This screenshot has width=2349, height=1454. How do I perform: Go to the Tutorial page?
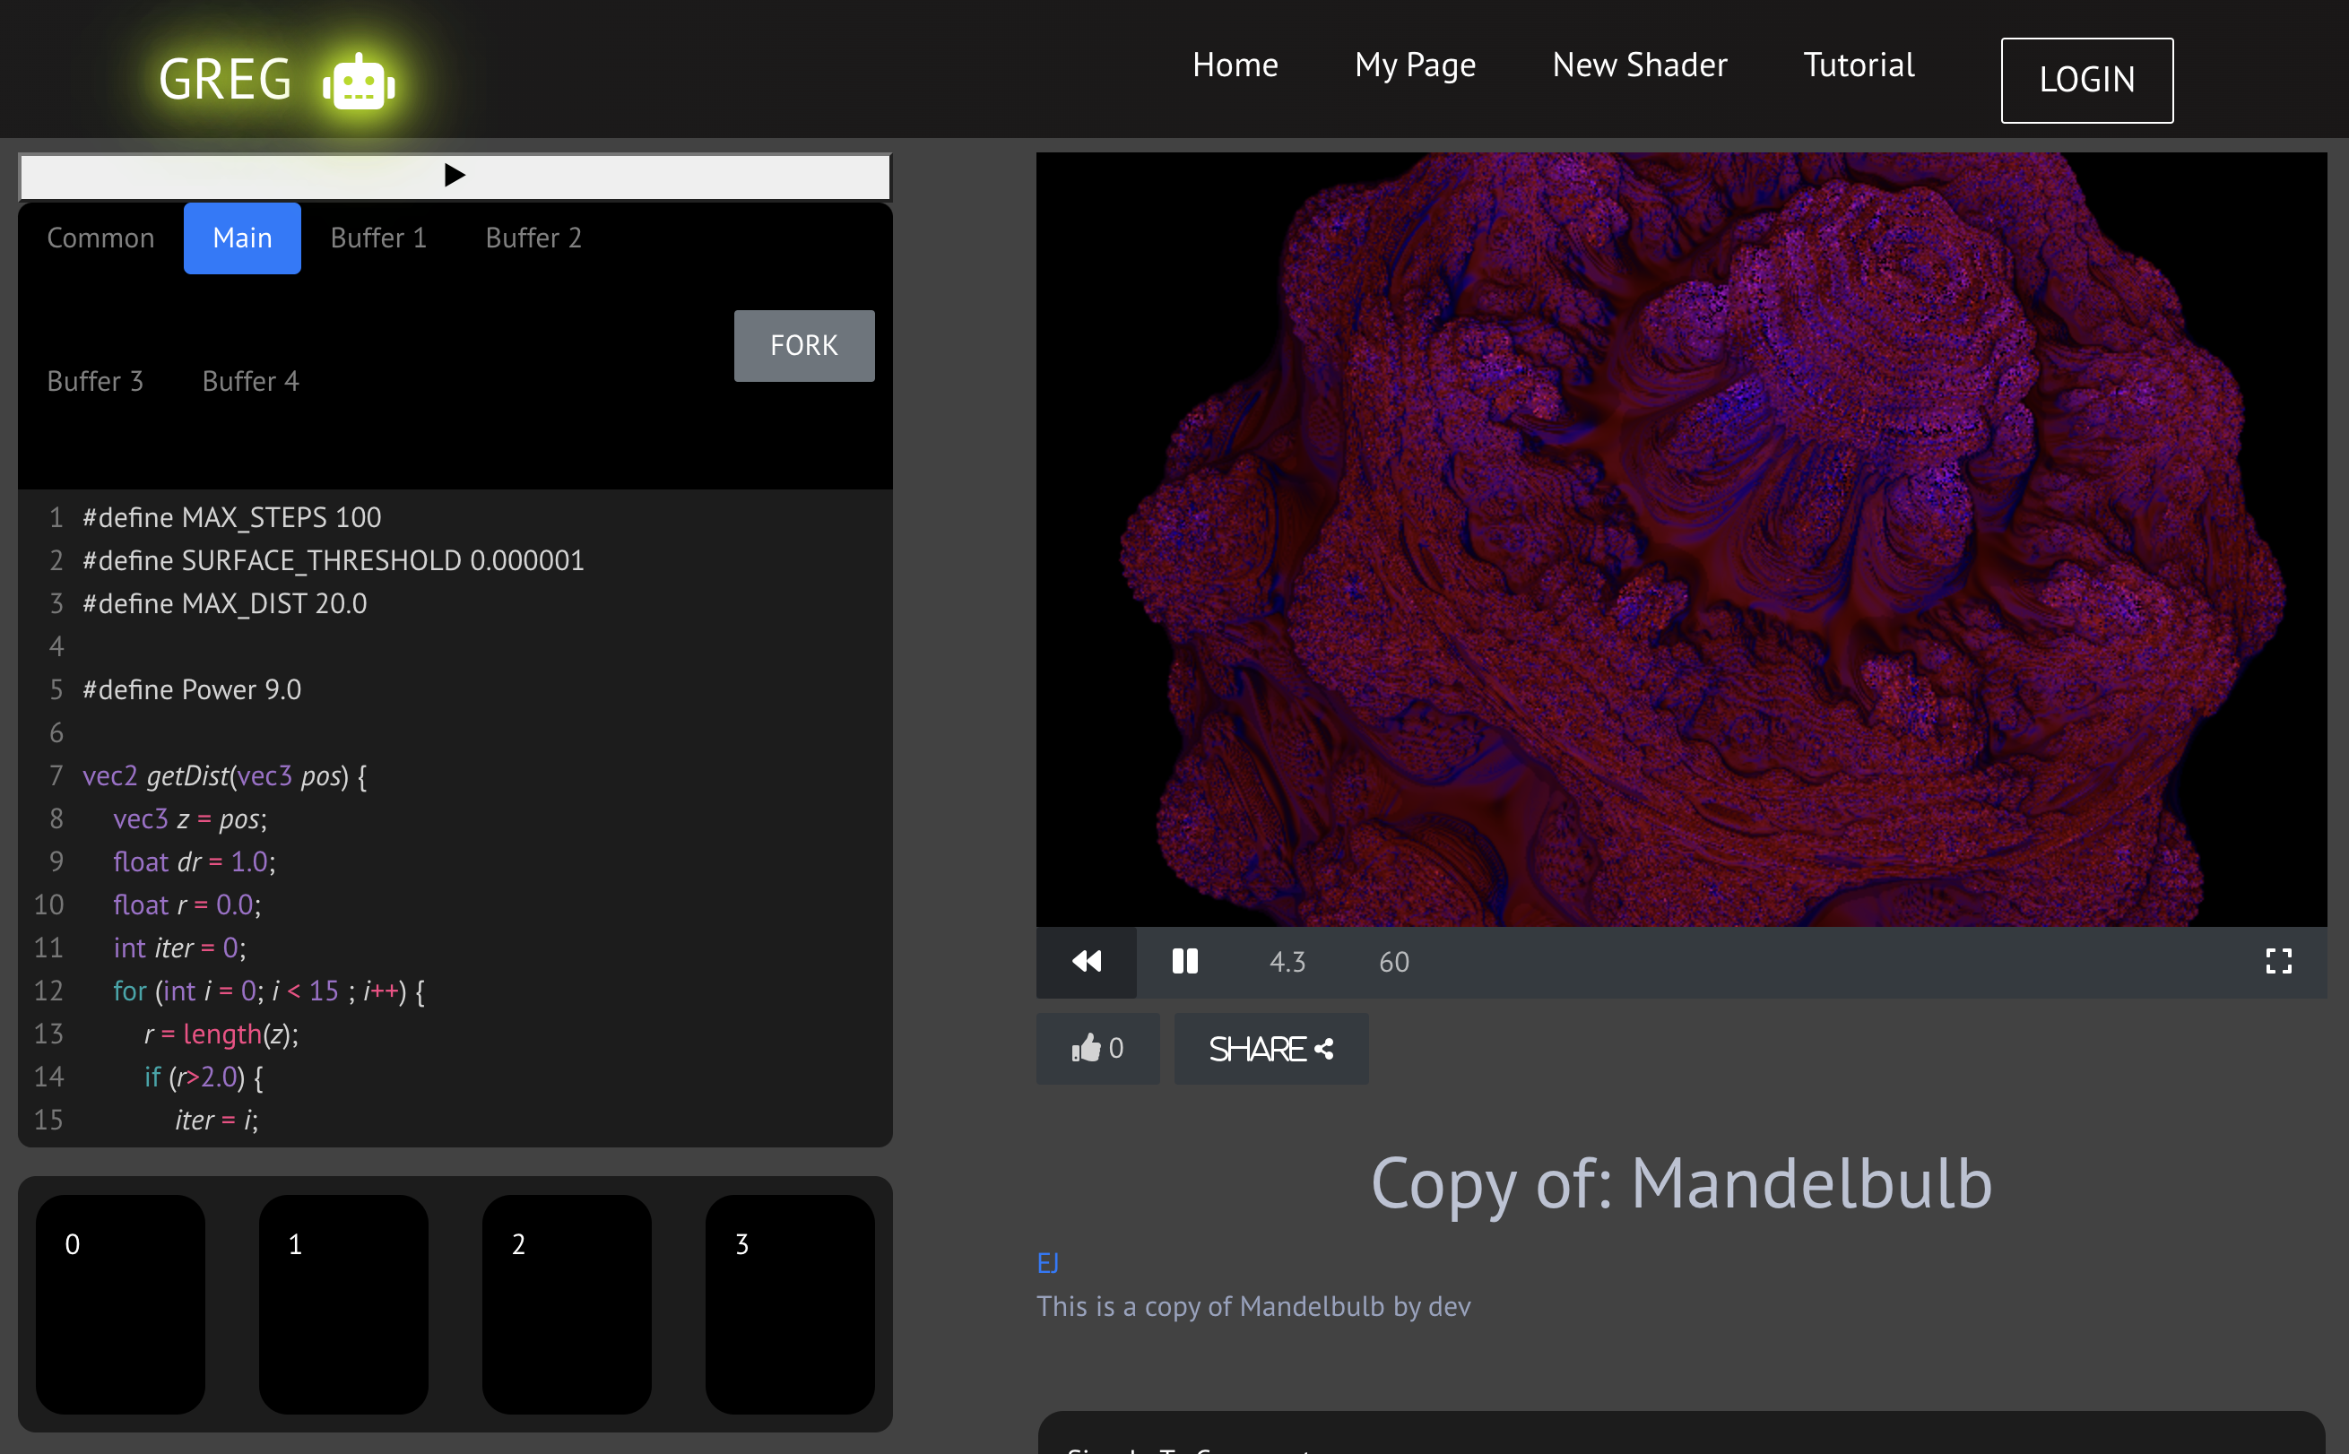click(1859, 65)
